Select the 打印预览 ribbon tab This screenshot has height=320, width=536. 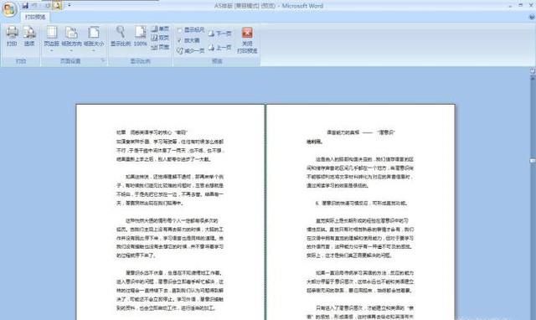coord(35,17)
